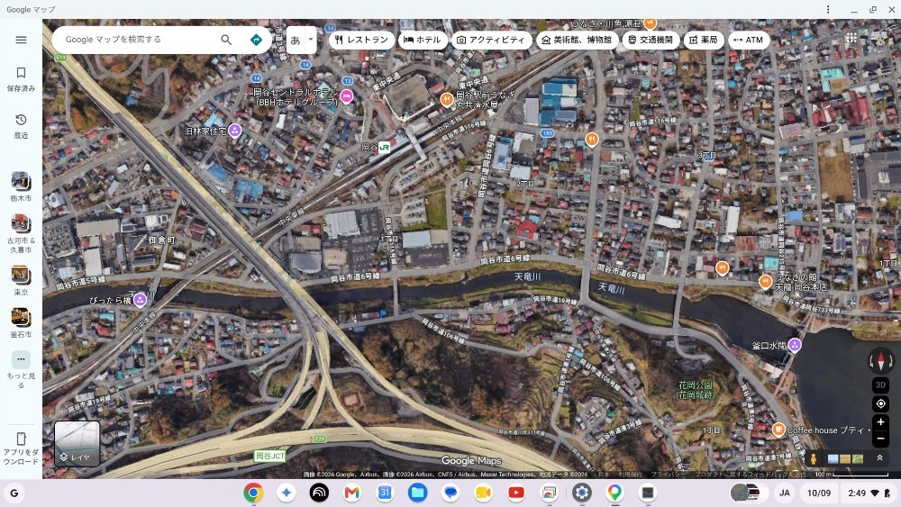This screenshot has height=507, width=901.
Task: Filter by レストラン chip
Action: tap(362, 40)
